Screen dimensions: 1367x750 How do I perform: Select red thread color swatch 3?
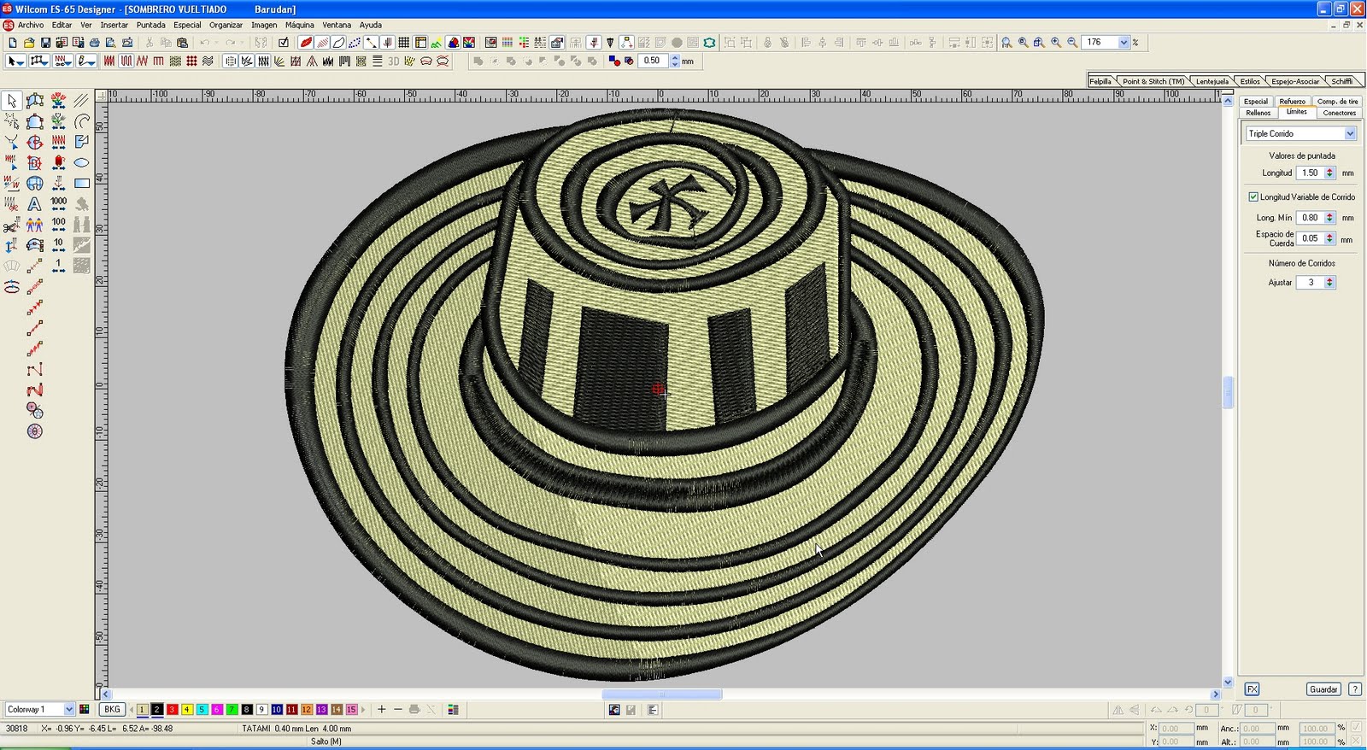pyautogui.click(x=173, y=710)
